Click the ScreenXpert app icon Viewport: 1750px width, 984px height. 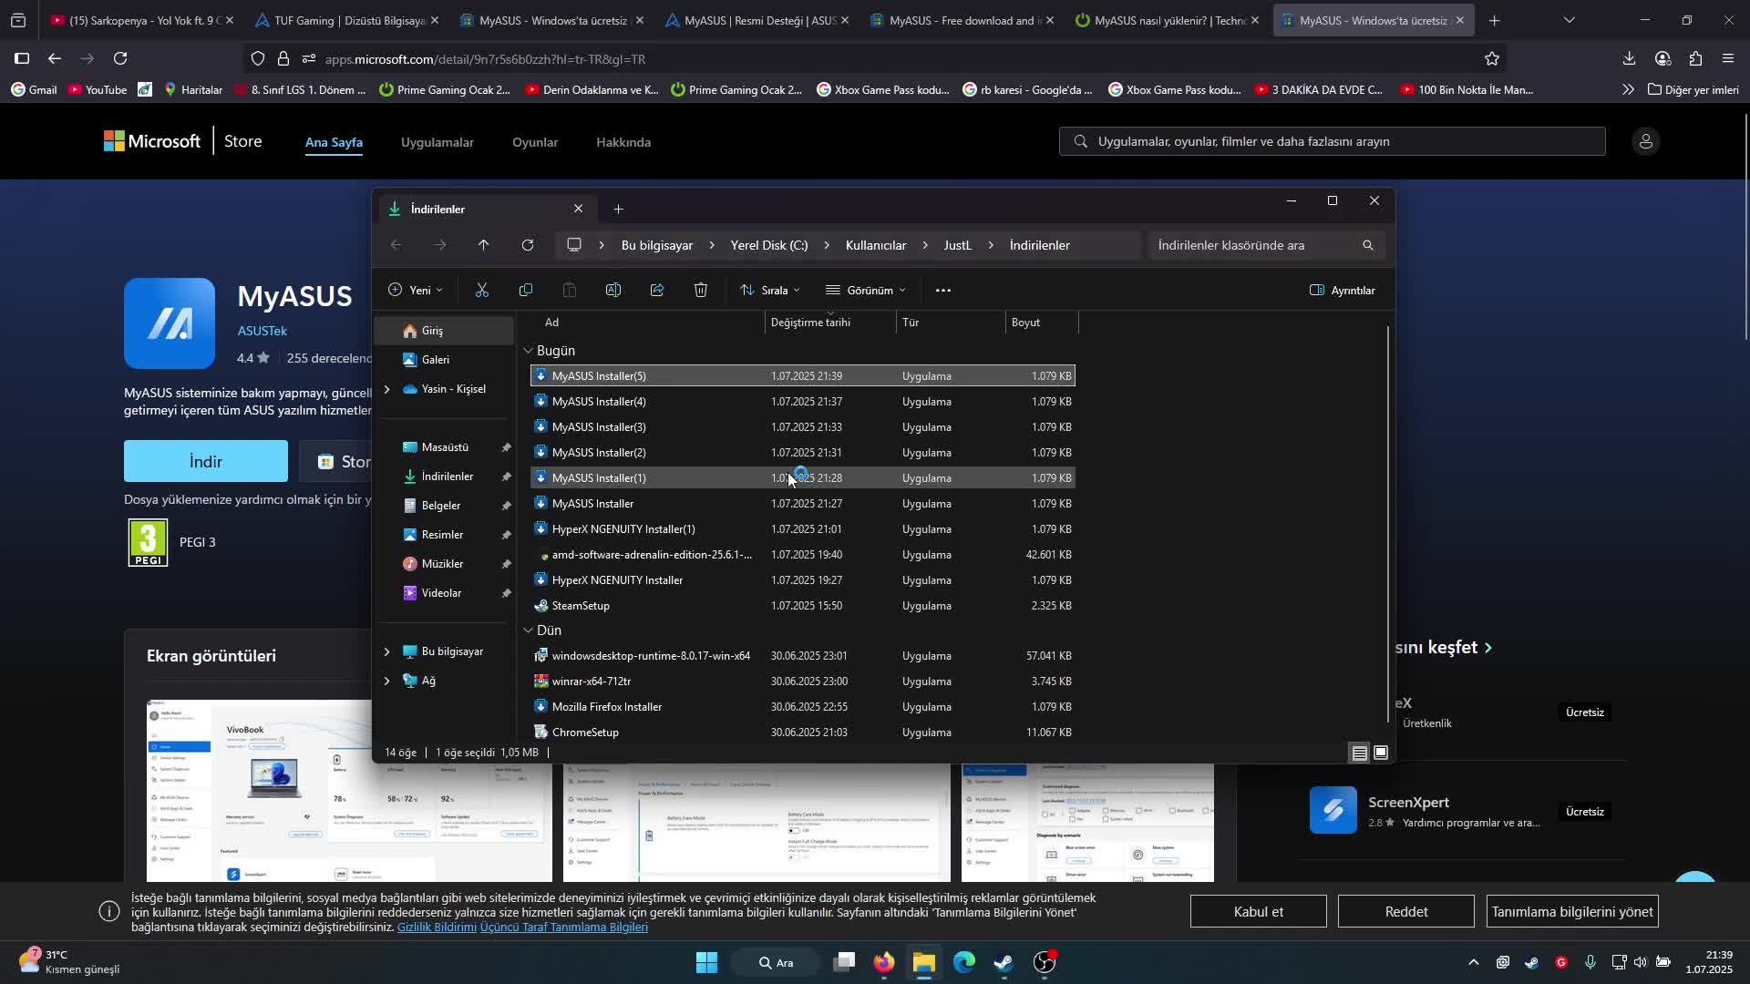coord(1333,810)
